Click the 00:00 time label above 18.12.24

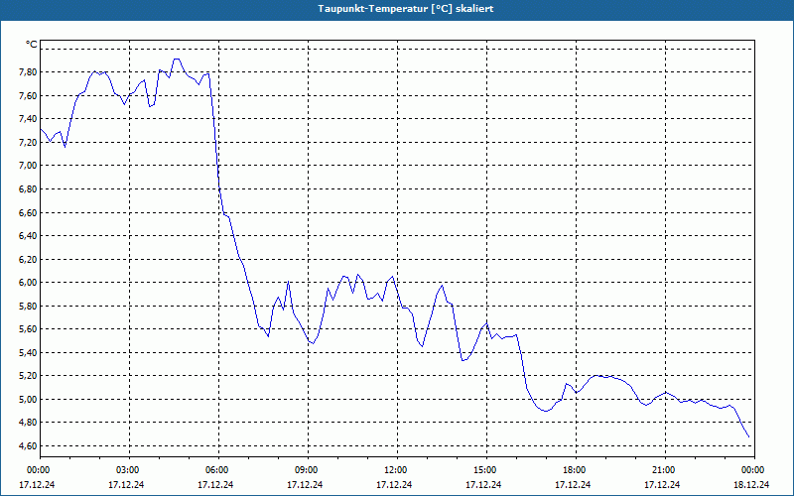752,470
